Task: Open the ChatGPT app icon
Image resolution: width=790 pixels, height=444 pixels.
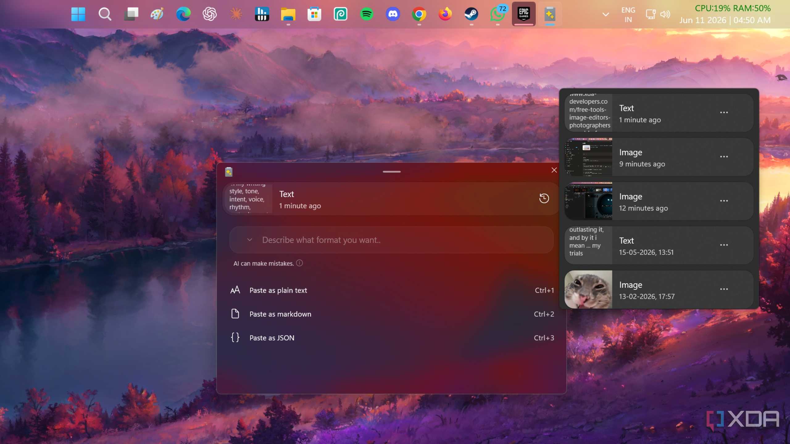Action: pos(210,14)
